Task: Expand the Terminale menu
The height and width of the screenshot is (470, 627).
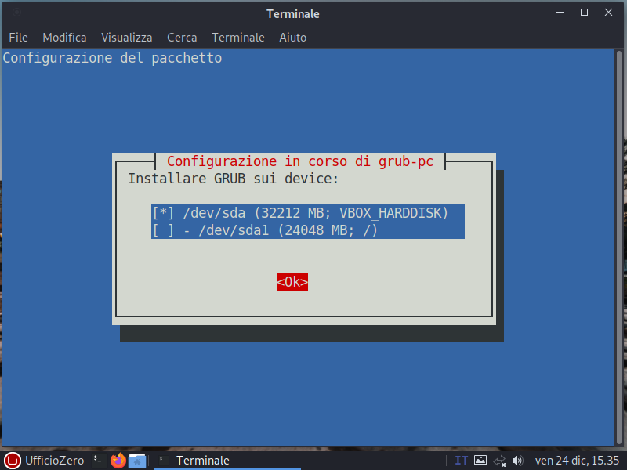Action: (x=238, y=38)
